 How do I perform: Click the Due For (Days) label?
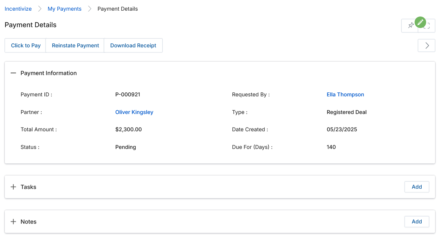click(252, 147)
